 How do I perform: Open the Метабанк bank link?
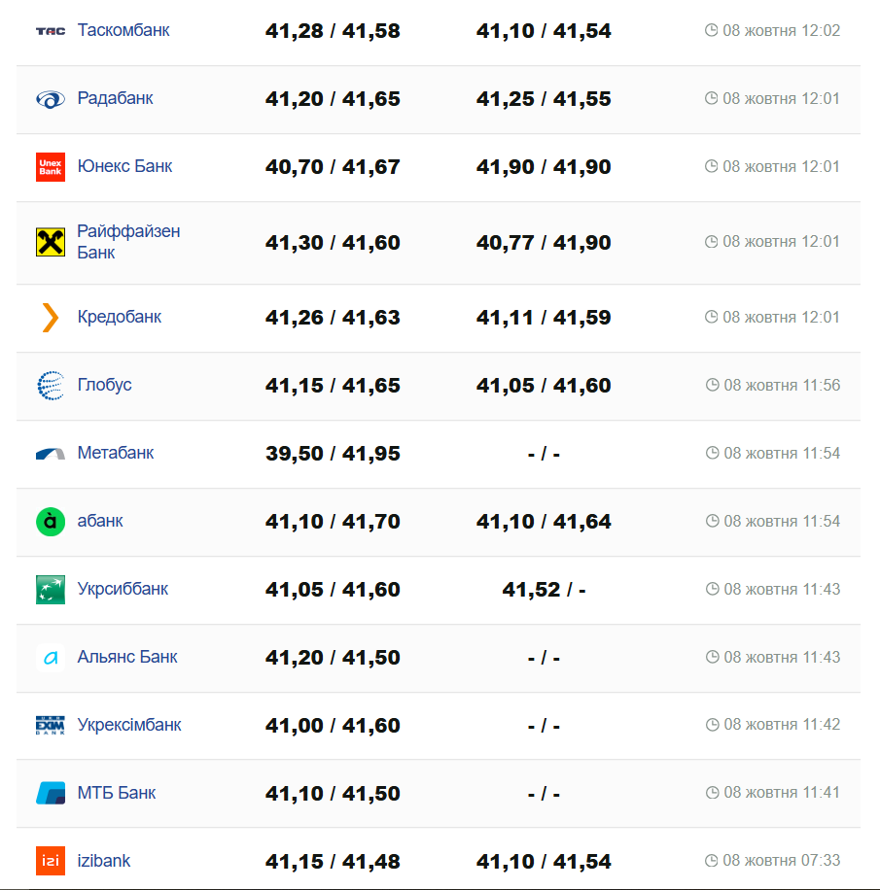[x=116, y=453]
